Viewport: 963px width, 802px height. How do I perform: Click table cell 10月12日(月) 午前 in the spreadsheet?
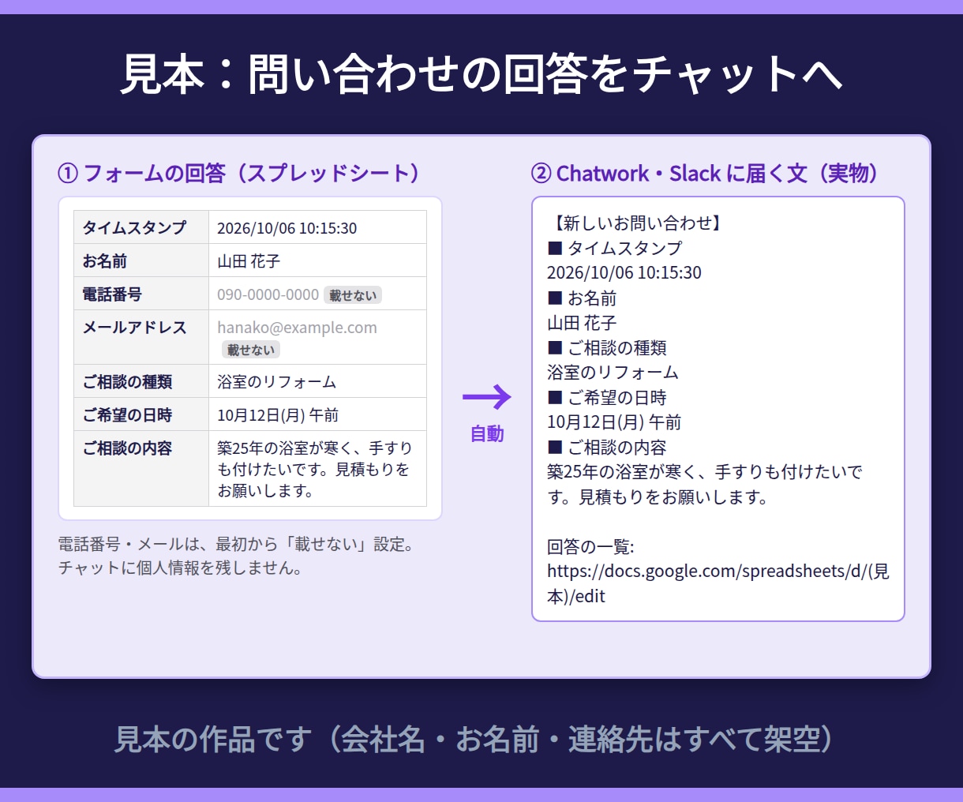[278, 415]
